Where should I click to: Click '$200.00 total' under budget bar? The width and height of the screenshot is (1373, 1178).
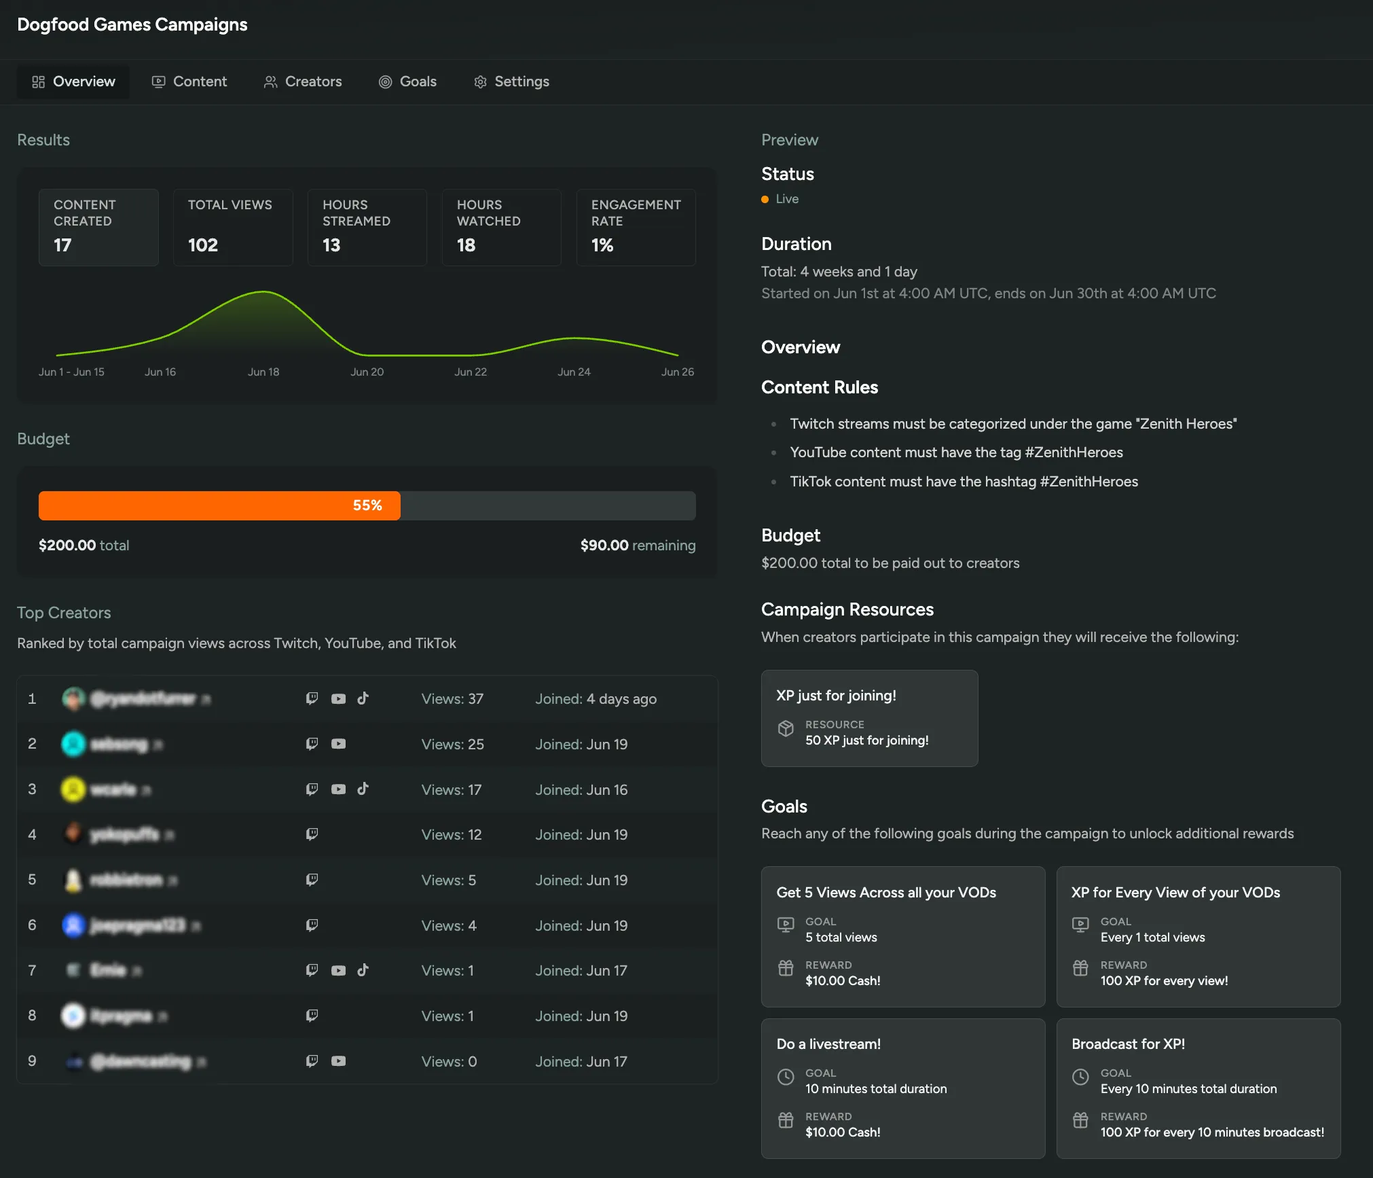[x=84, y=546]
